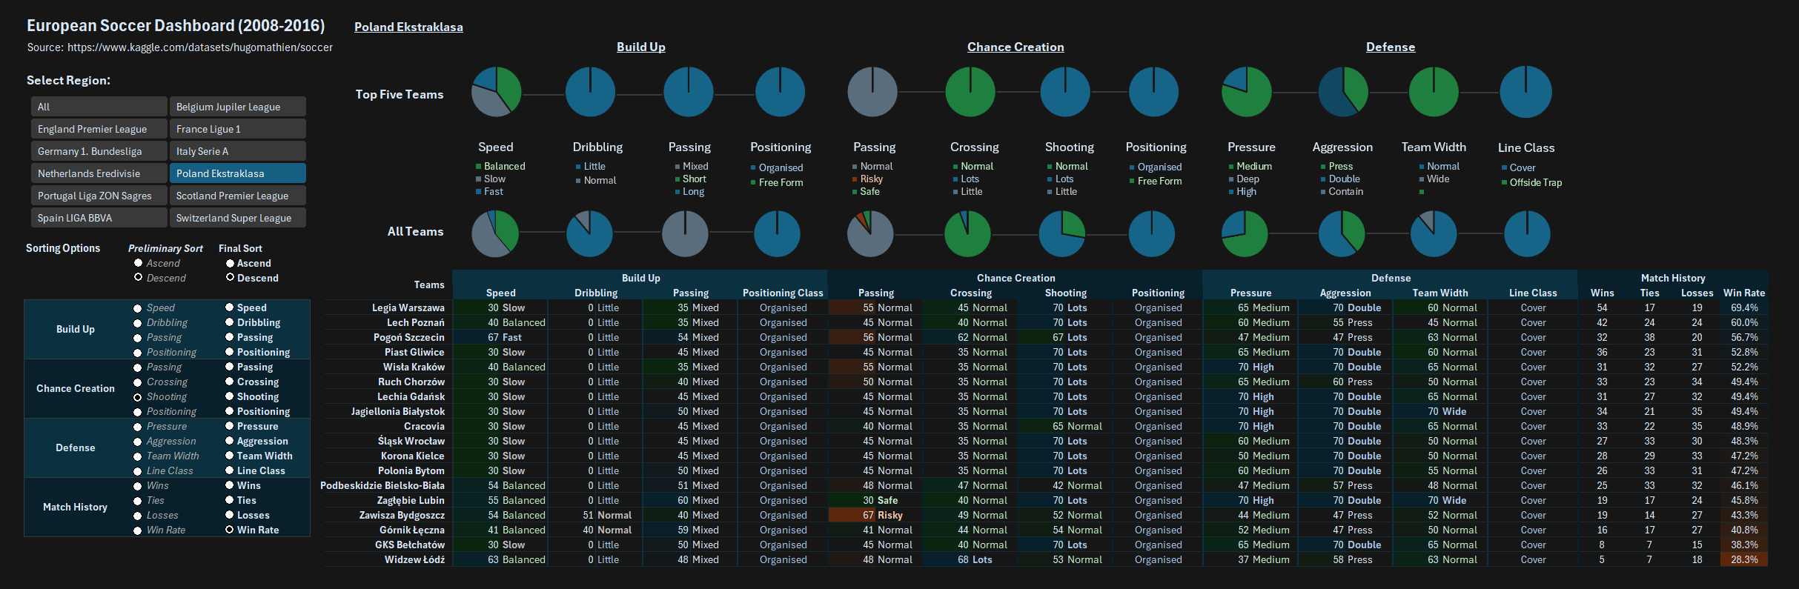1799x589 pixels.
Task: Select Netherlands Eredivisie region
Action: [x=99, y=173]
